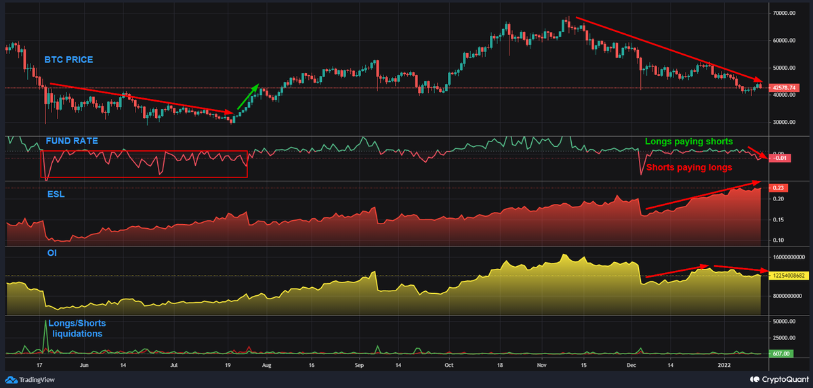Click the Jun label on time axis
813x388 pixels.
(x=85, y=364)
